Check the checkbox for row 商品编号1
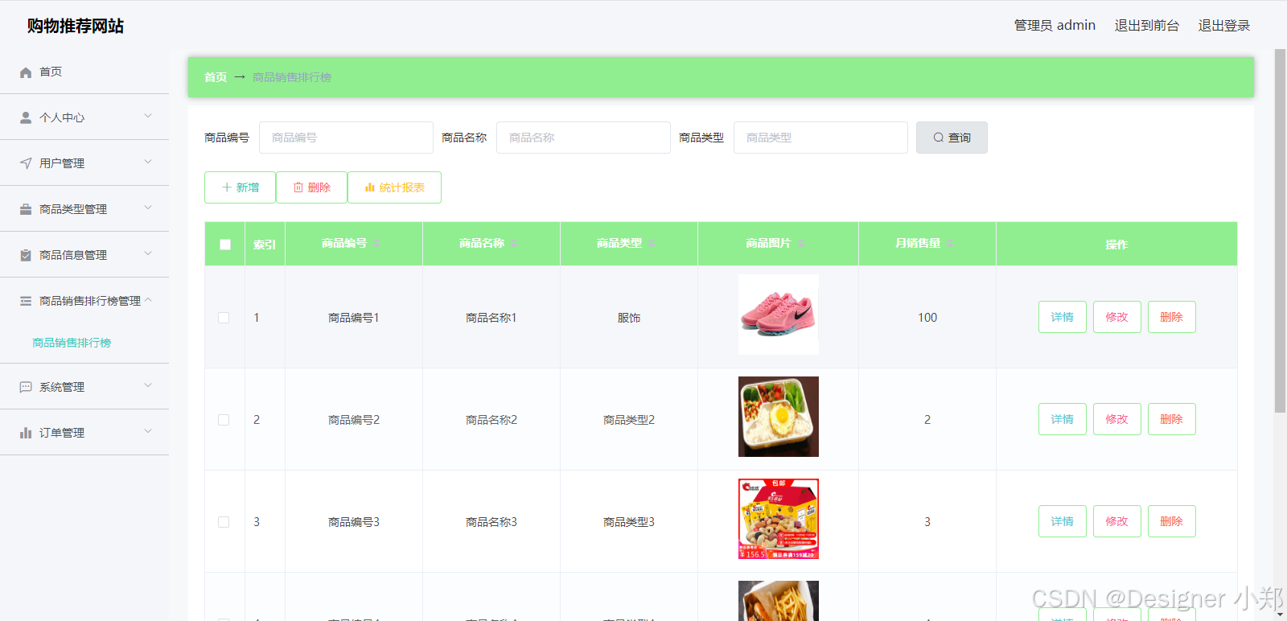The width and height of the screenshot is (1287, 621). [224, 318]
